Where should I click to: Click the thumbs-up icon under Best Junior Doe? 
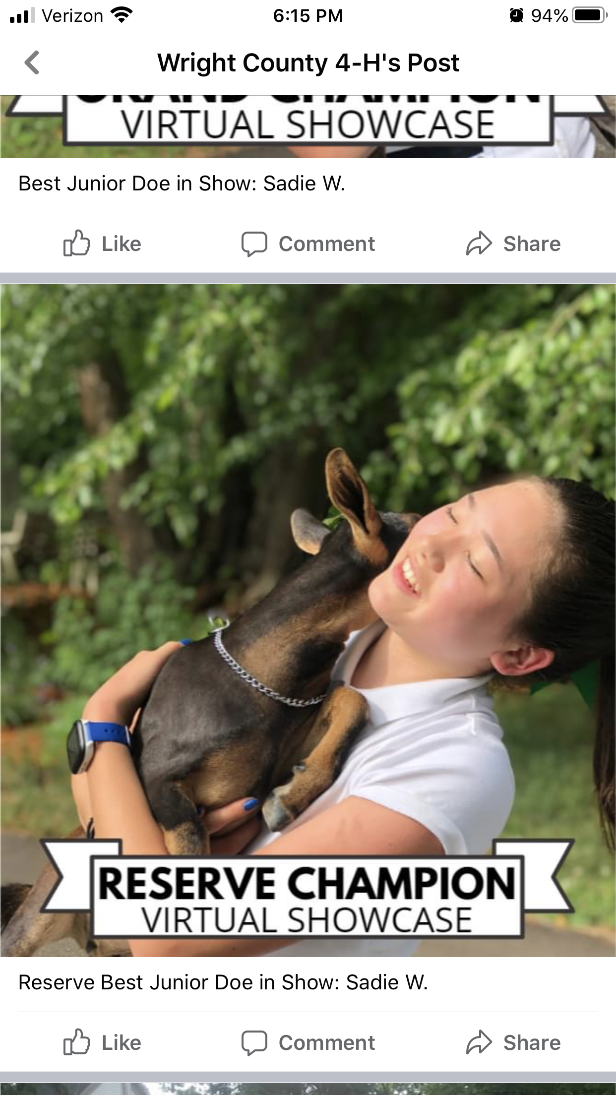[77, 243]
